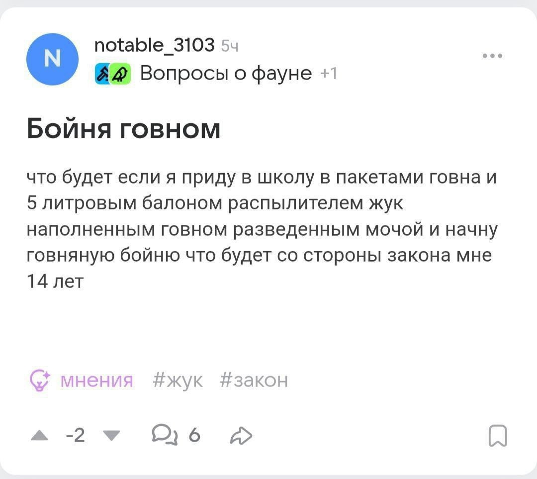Open the #жук hashtag

pyautogui.click(x=179, y=381)
